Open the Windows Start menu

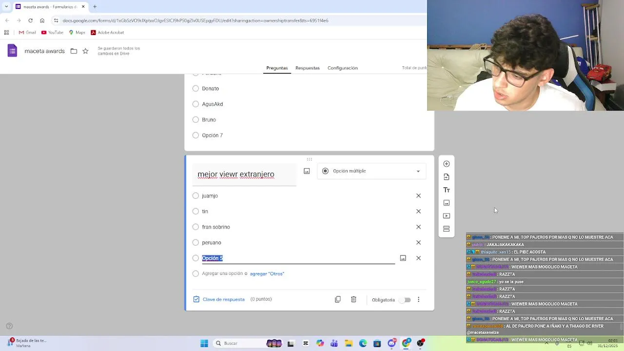point(204,343)
